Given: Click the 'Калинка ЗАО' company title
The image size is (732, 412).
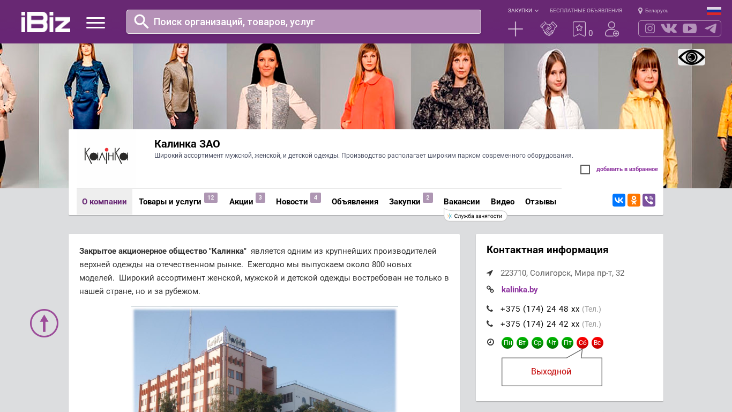Looking at the screenshot, I should point(187,144).
